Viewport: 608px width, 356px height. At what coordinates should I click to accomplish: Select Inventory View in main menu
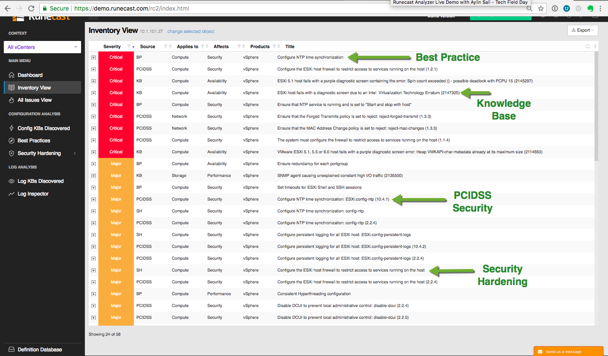(42, 87)
